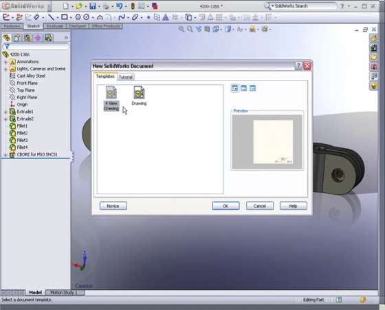Open the SolidWorks logo menu arrow

[49, 6]
